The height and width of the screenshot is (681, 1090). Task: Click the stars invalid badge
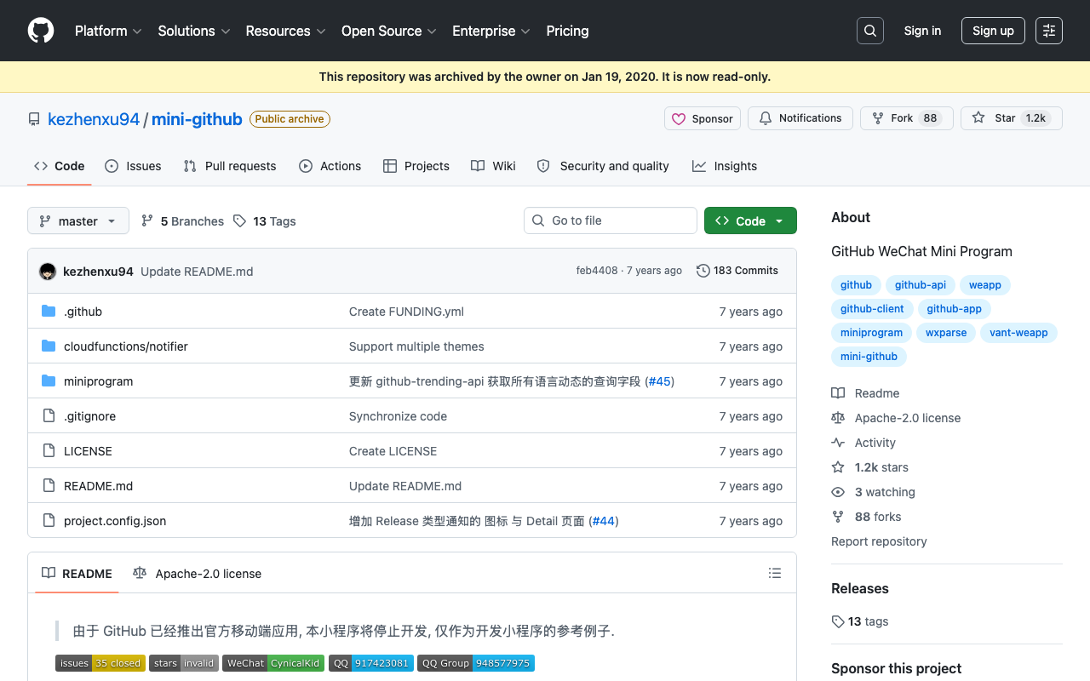pyautogui.click(x=184, y=663)
